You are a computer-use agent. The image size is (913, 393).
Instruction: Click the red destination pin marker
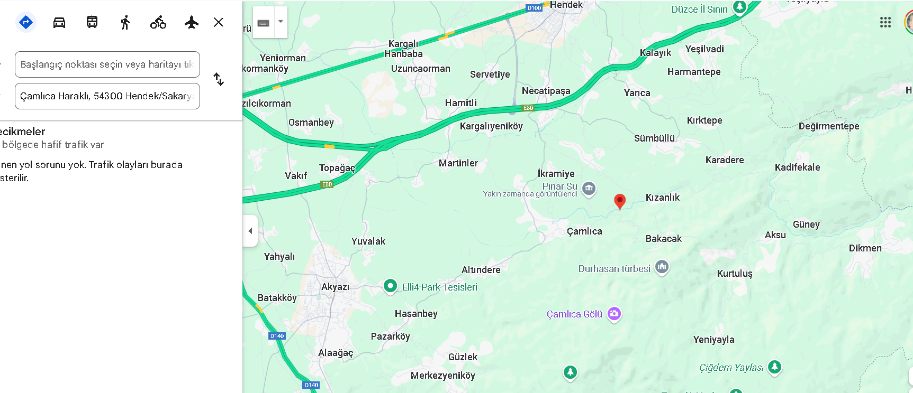coord(620,202)
